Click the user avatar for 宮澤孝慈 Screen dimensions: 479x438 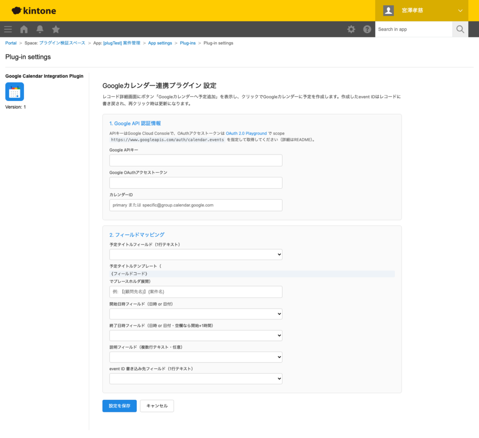(388, 10)
